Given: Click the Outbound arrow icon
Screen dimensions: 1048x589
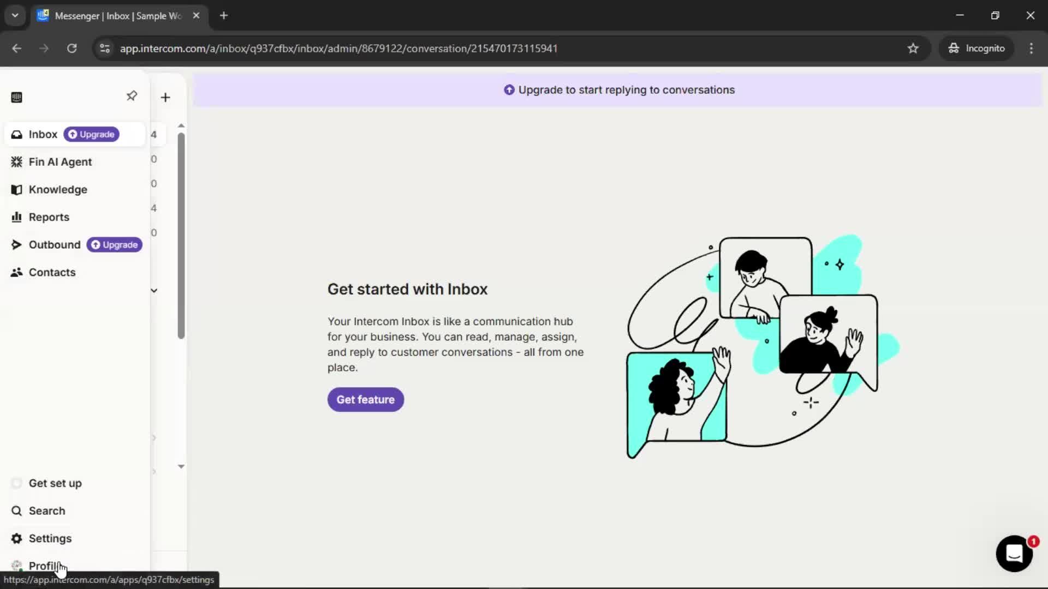Looking at the screenshot, I should 17,245.
